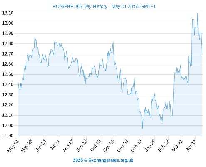Select the Jan 26 x-axis date label

point(150,145)
